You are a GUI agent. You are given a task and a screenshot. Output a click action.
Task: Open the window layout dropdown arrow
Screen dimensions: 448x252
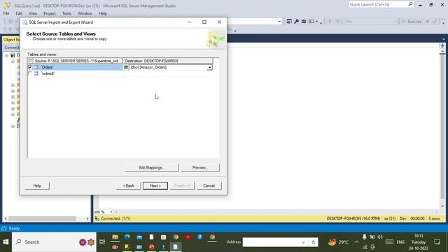point(316,22)
